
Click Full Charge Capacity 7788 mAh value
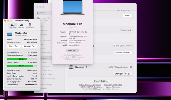coord(32,55)
